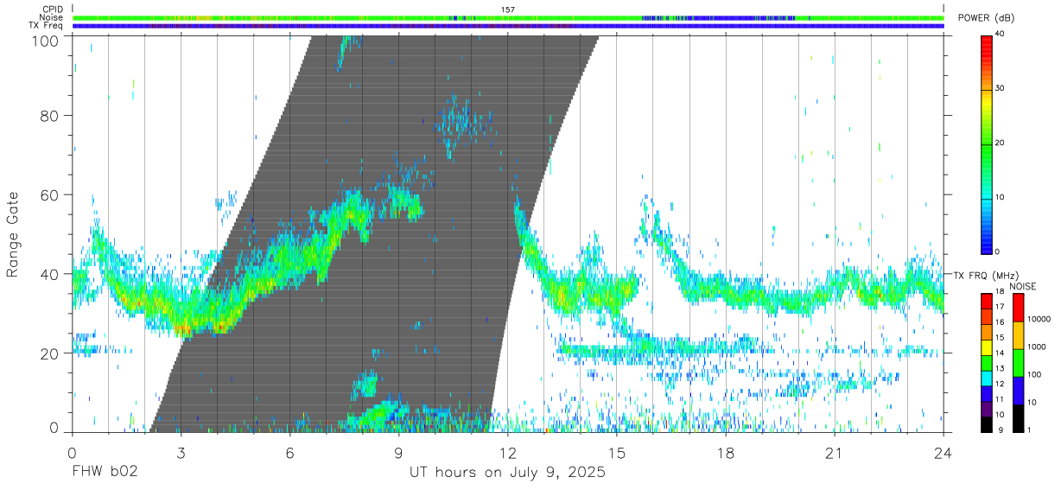1061x490 pixels.
Task: Click the range gate tick label 40
Action: pos(48,274)
